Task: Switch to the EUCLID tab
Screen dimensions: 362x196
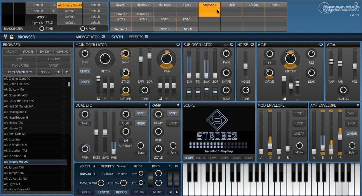Action: click(x=201, y=158)
